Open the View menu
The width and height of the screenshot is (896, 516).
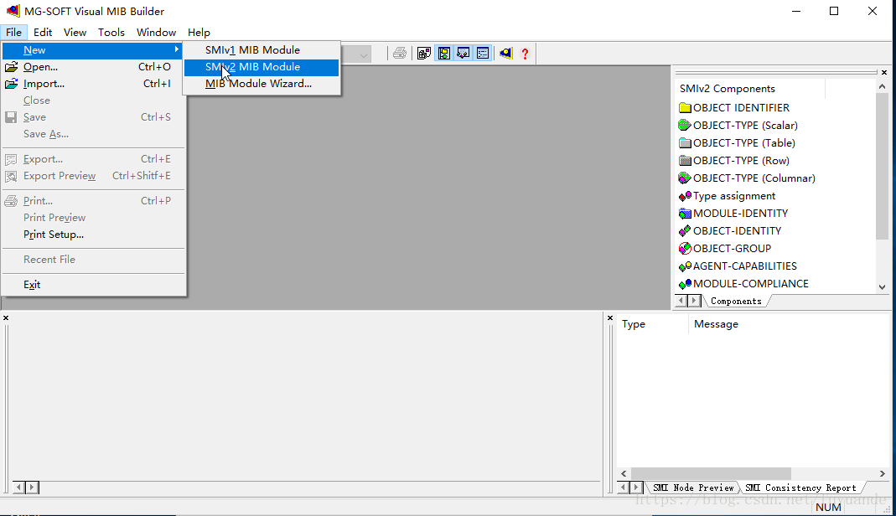[x=75, y=33]
